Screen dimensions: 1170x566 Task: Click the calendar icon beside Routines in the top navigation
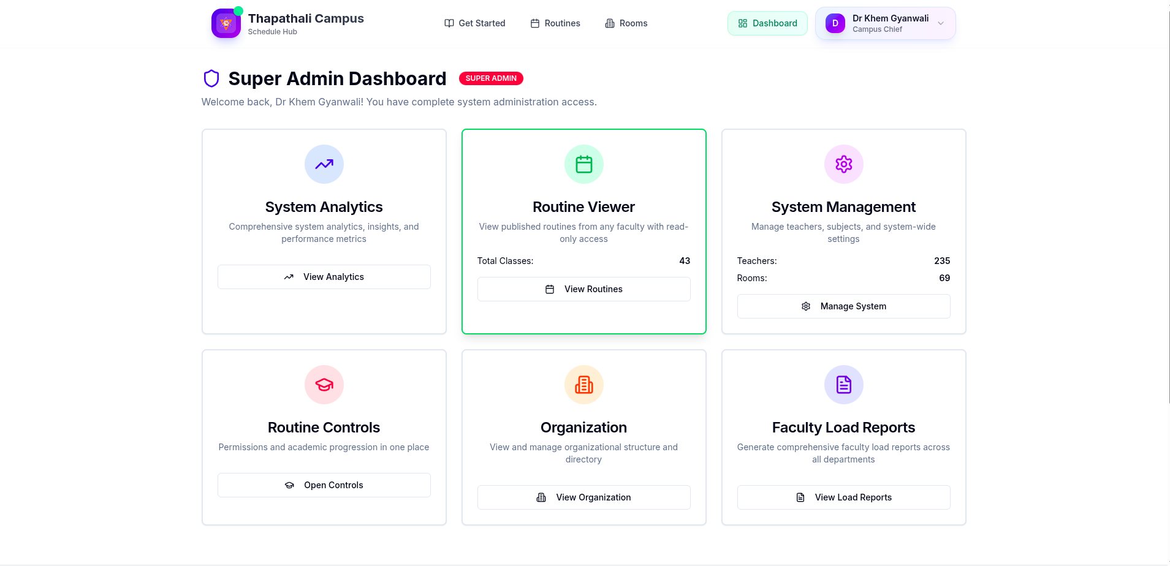[x=535, y=23]
